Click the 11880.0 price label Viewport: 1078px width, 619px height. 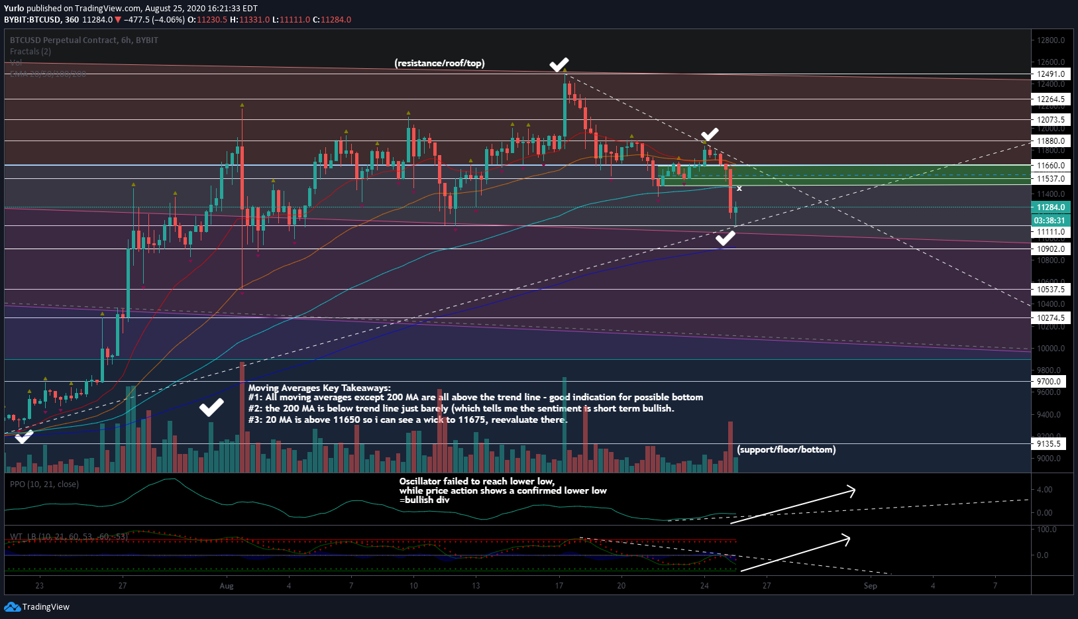point(1051,141)
